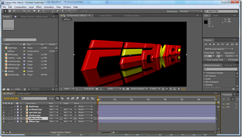
Task: Open RAM Preview Options dropdown
Action: (219, 49)
